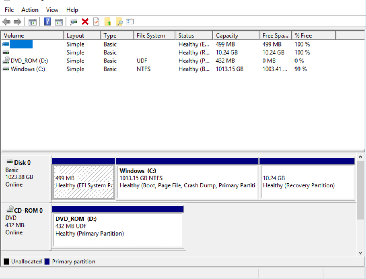Open the Action menu

[x=30, y=10]
